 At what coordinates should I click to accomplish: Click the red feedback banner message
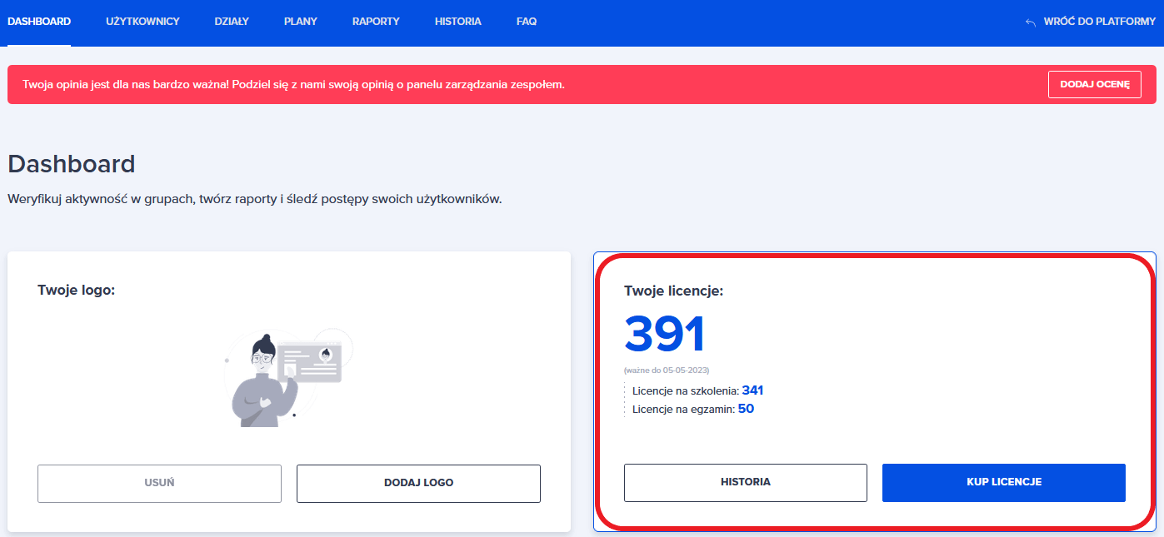[293, 85]
